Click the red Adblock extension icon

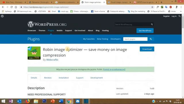click(170, 7)
